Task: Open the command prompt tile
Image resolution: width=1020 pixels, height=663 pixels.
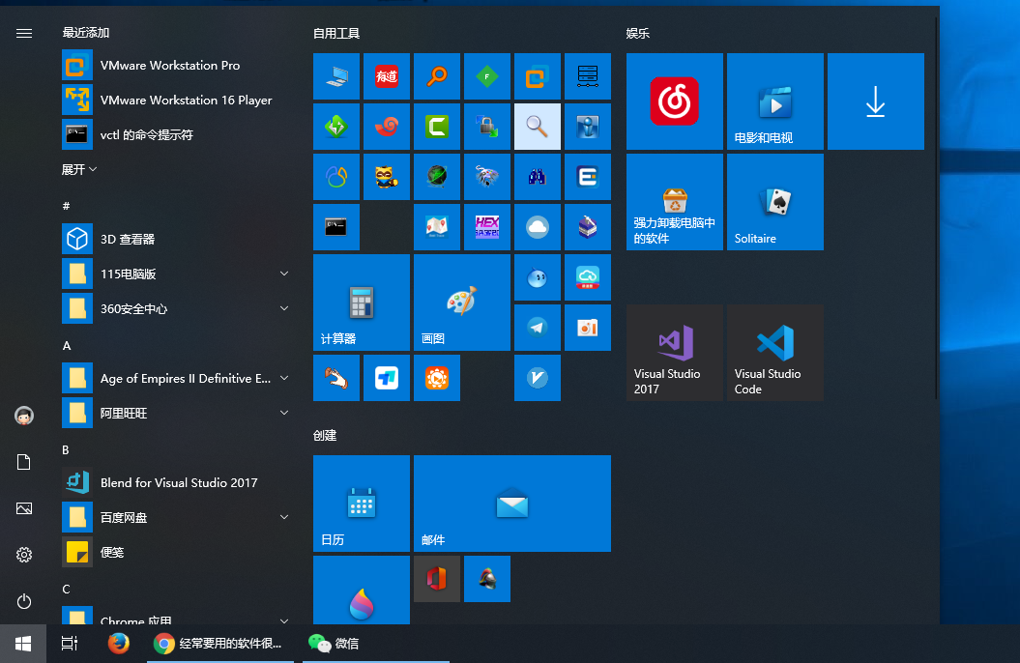Action: pos(335,227)
